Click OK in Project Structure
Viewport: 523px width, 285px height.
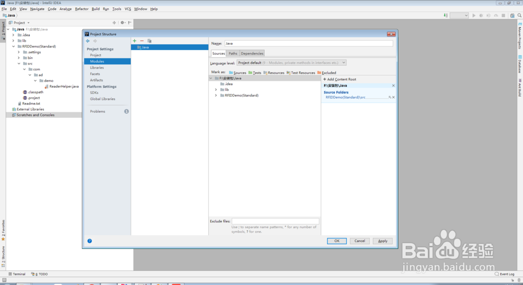337,241
